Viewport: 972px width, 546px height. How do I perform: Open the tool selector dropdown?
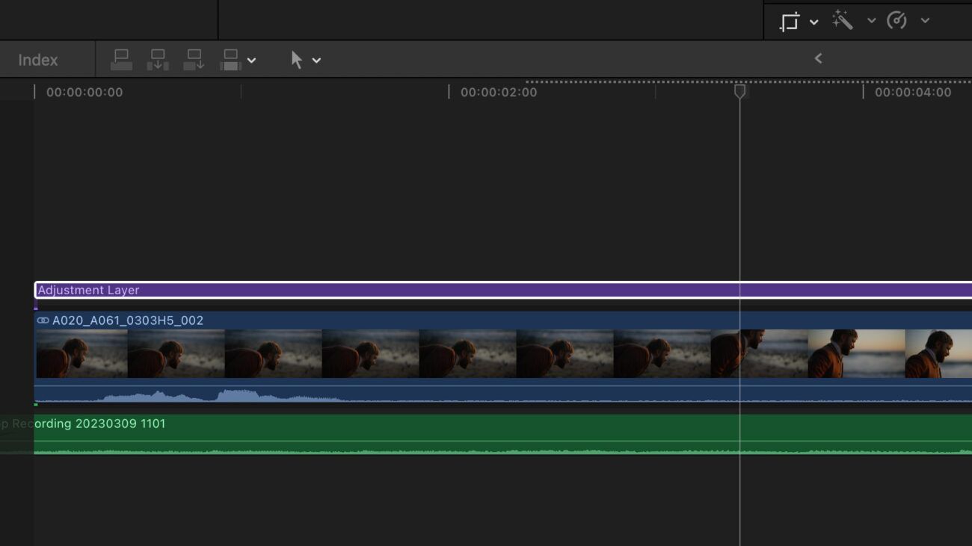click(317, 60)
